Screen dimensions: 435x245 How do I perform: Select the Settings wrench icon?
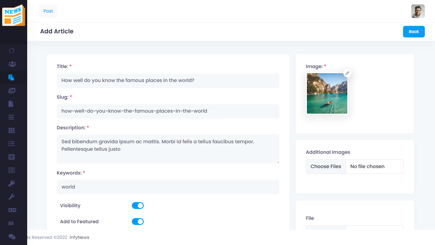(11, 197)
